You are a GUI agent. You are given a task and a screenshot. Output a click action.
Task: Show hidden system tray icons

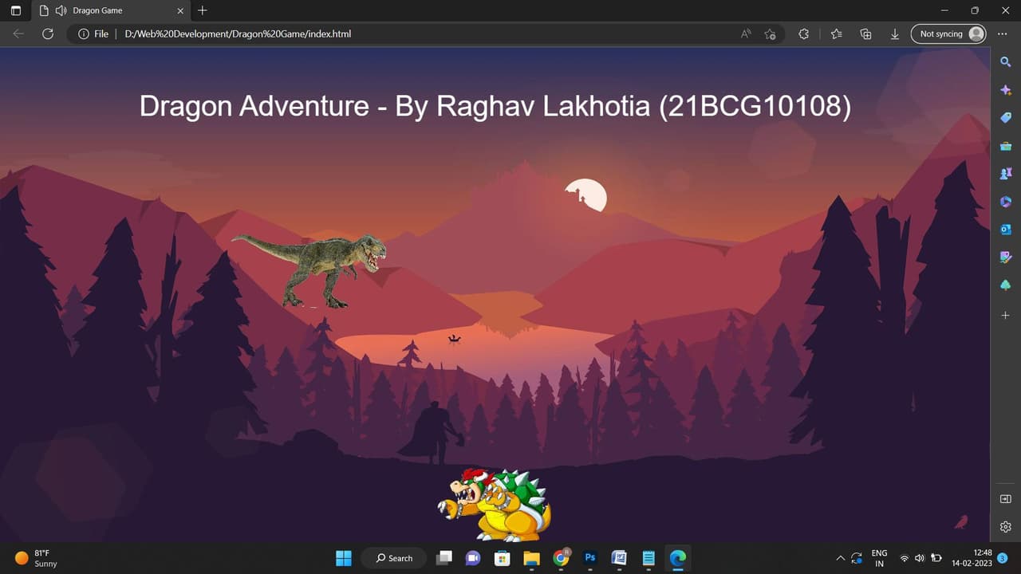click(x=839, y=558)
